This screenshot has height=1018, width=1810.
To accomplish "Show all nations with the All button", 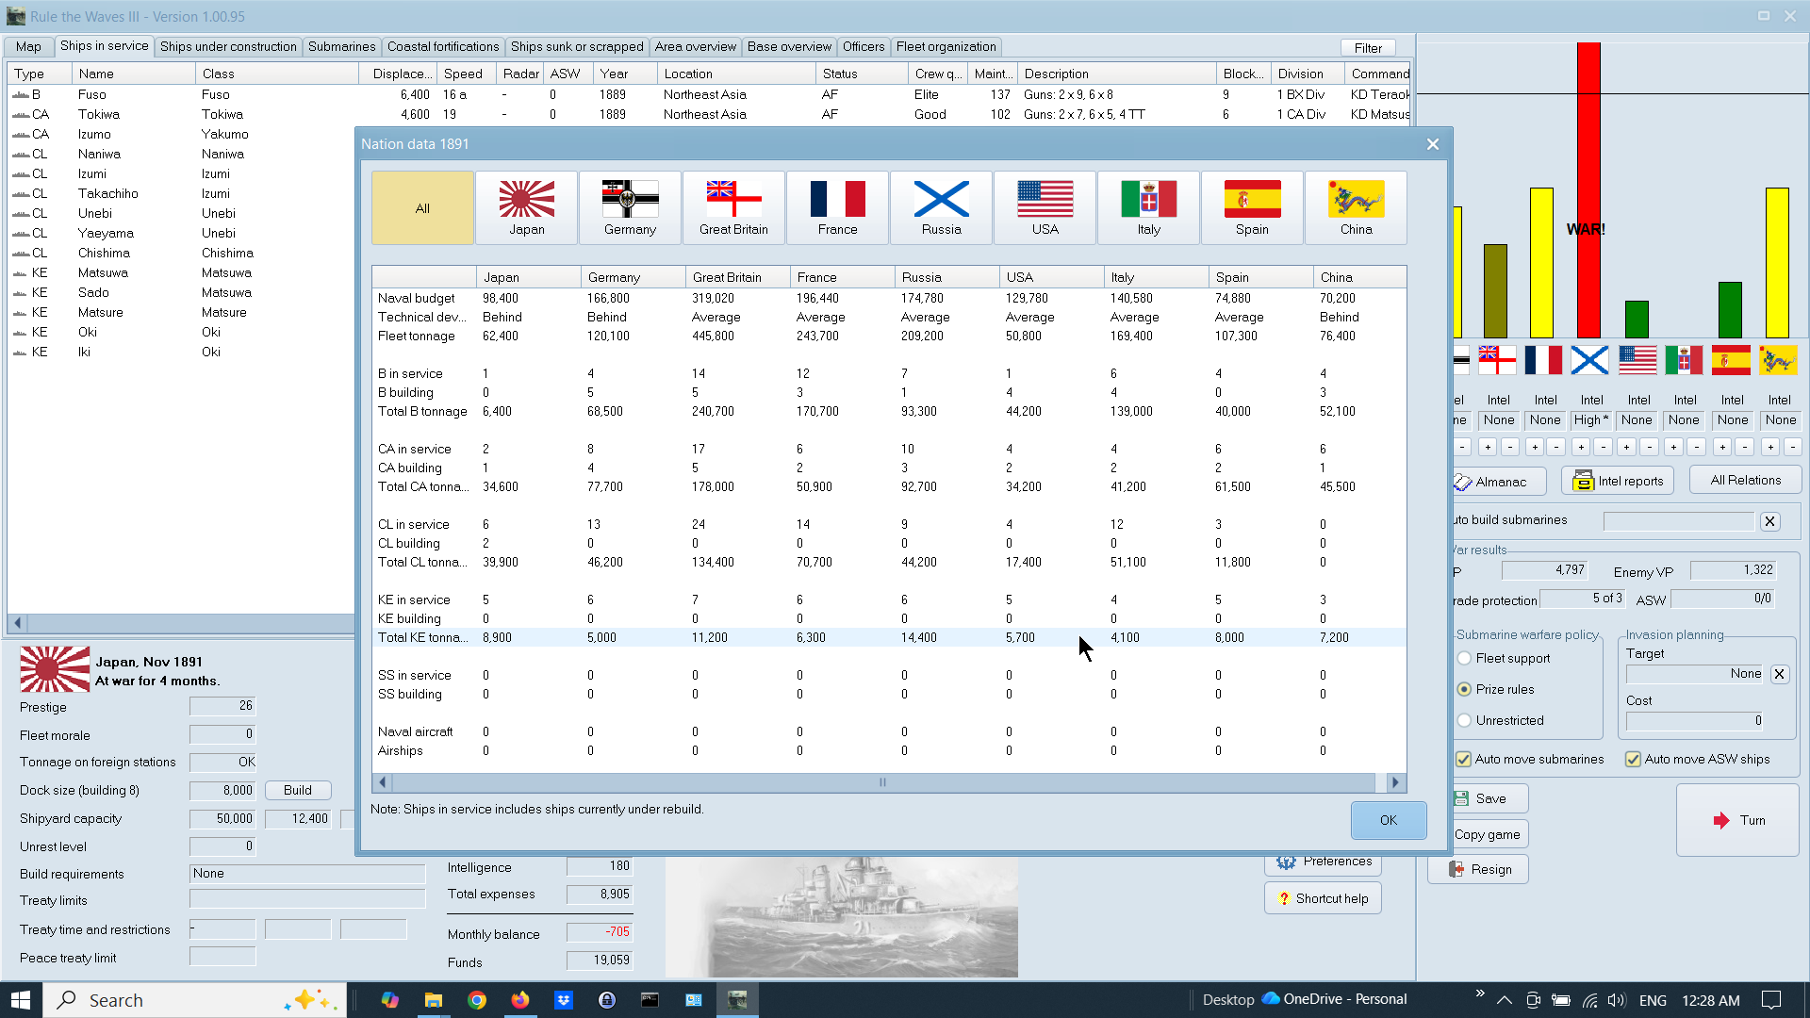I will click(x=422, y=207).
